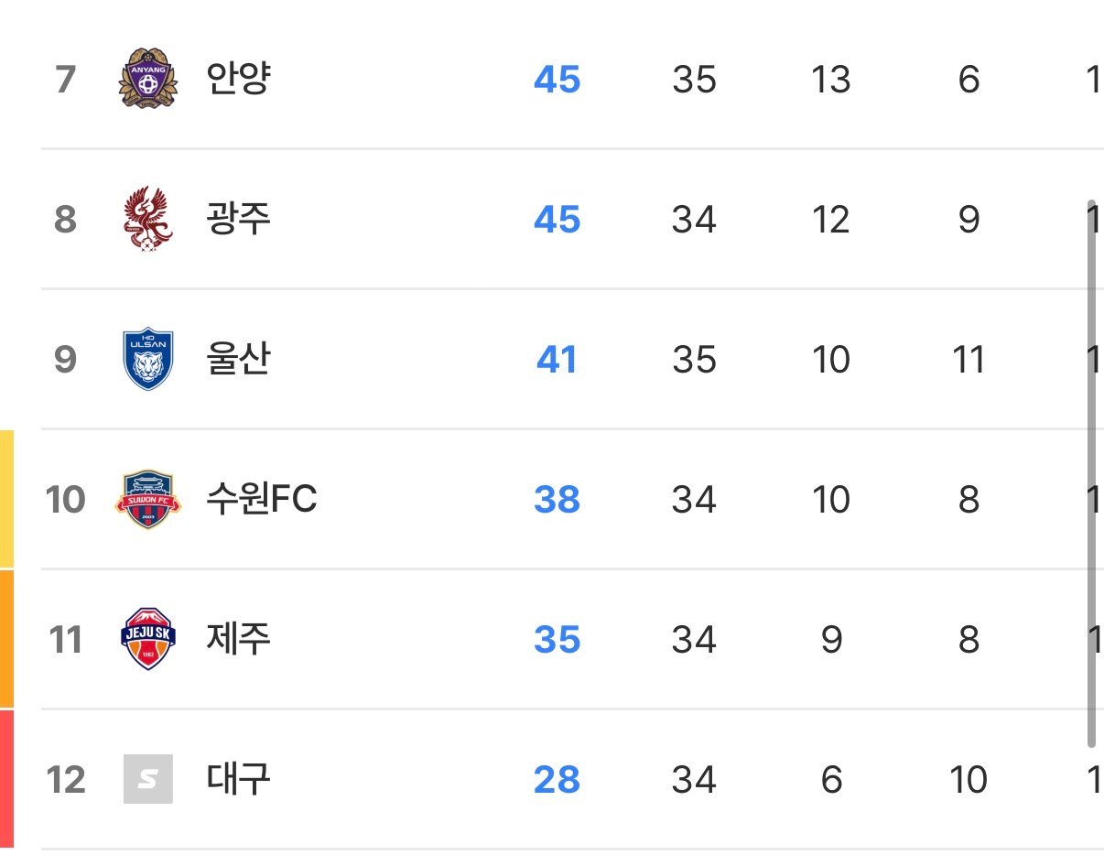
Task: Open team page for 광주
Action: [239, 220]
